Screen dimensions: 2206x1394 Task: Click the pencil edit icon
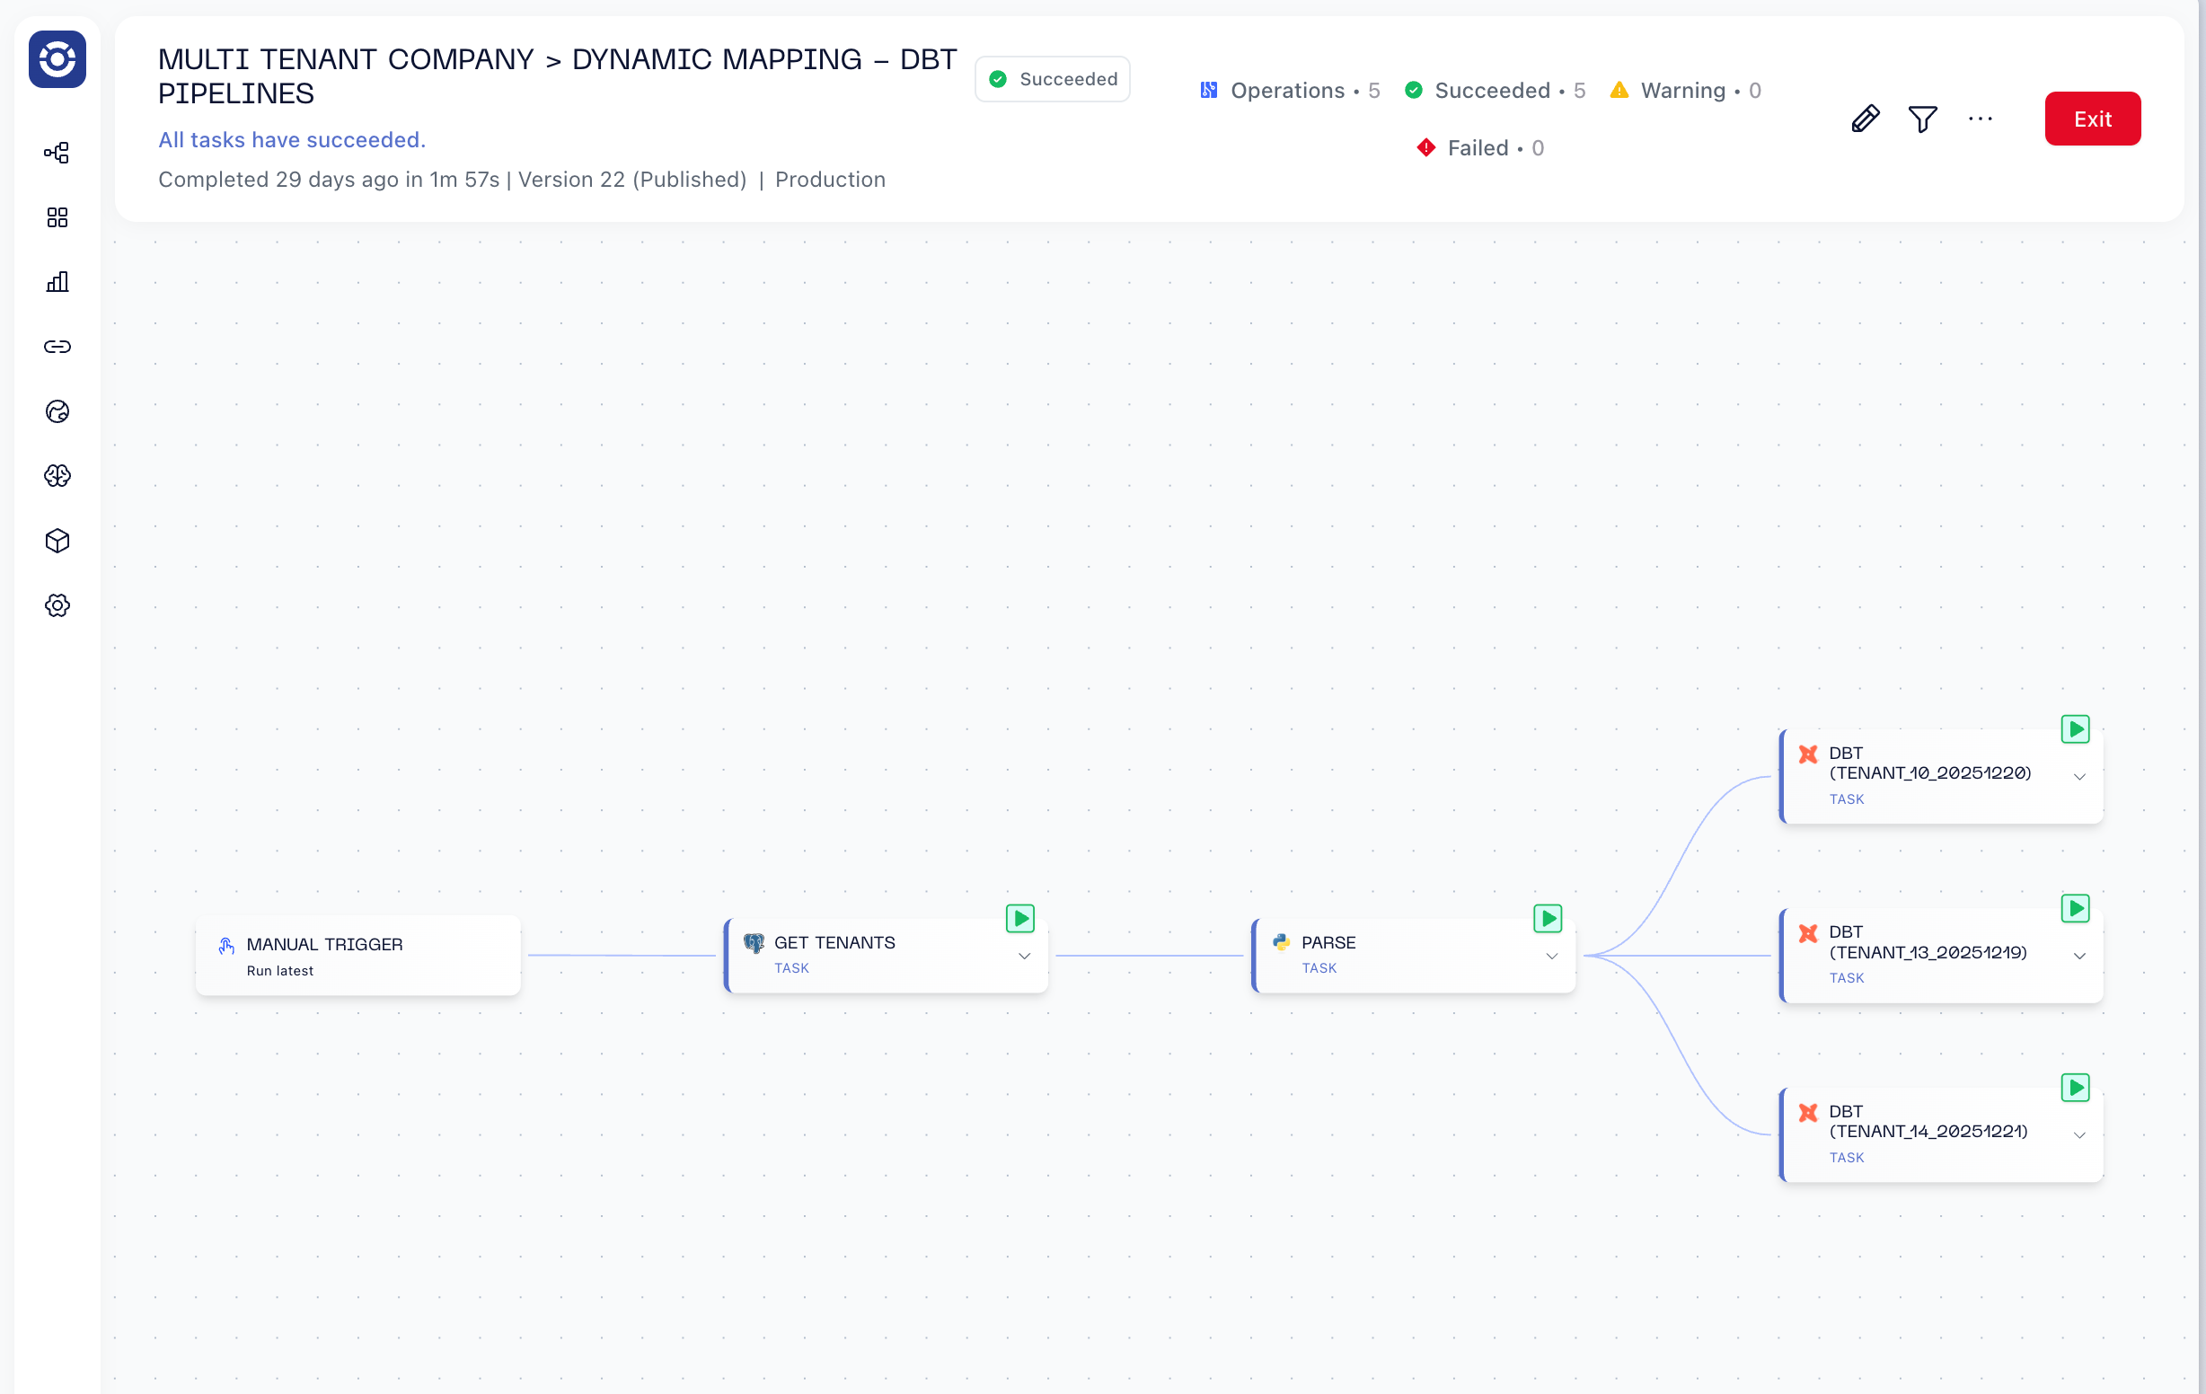(1866, 119)
